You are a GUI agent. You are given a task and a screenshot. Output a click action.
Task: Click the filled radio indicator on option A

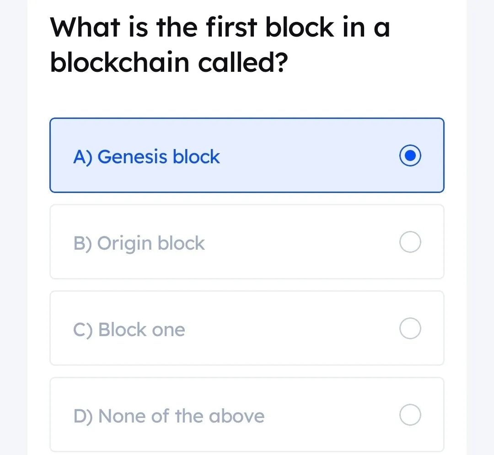[410, 155]
